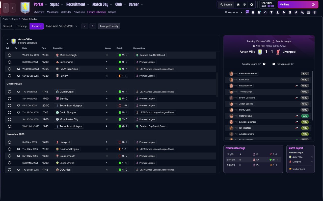The height and width of the screenshot is (201, 323).
Task: Open the tactics board bookmark shortcut
Action: [x=259, y=12]
